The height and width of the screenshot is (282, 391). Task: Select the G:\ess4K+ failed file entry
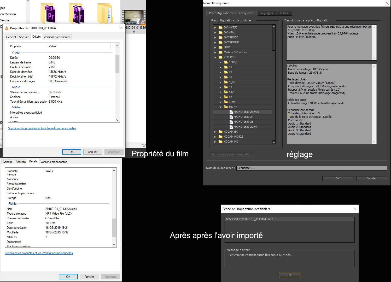[289, 219]
